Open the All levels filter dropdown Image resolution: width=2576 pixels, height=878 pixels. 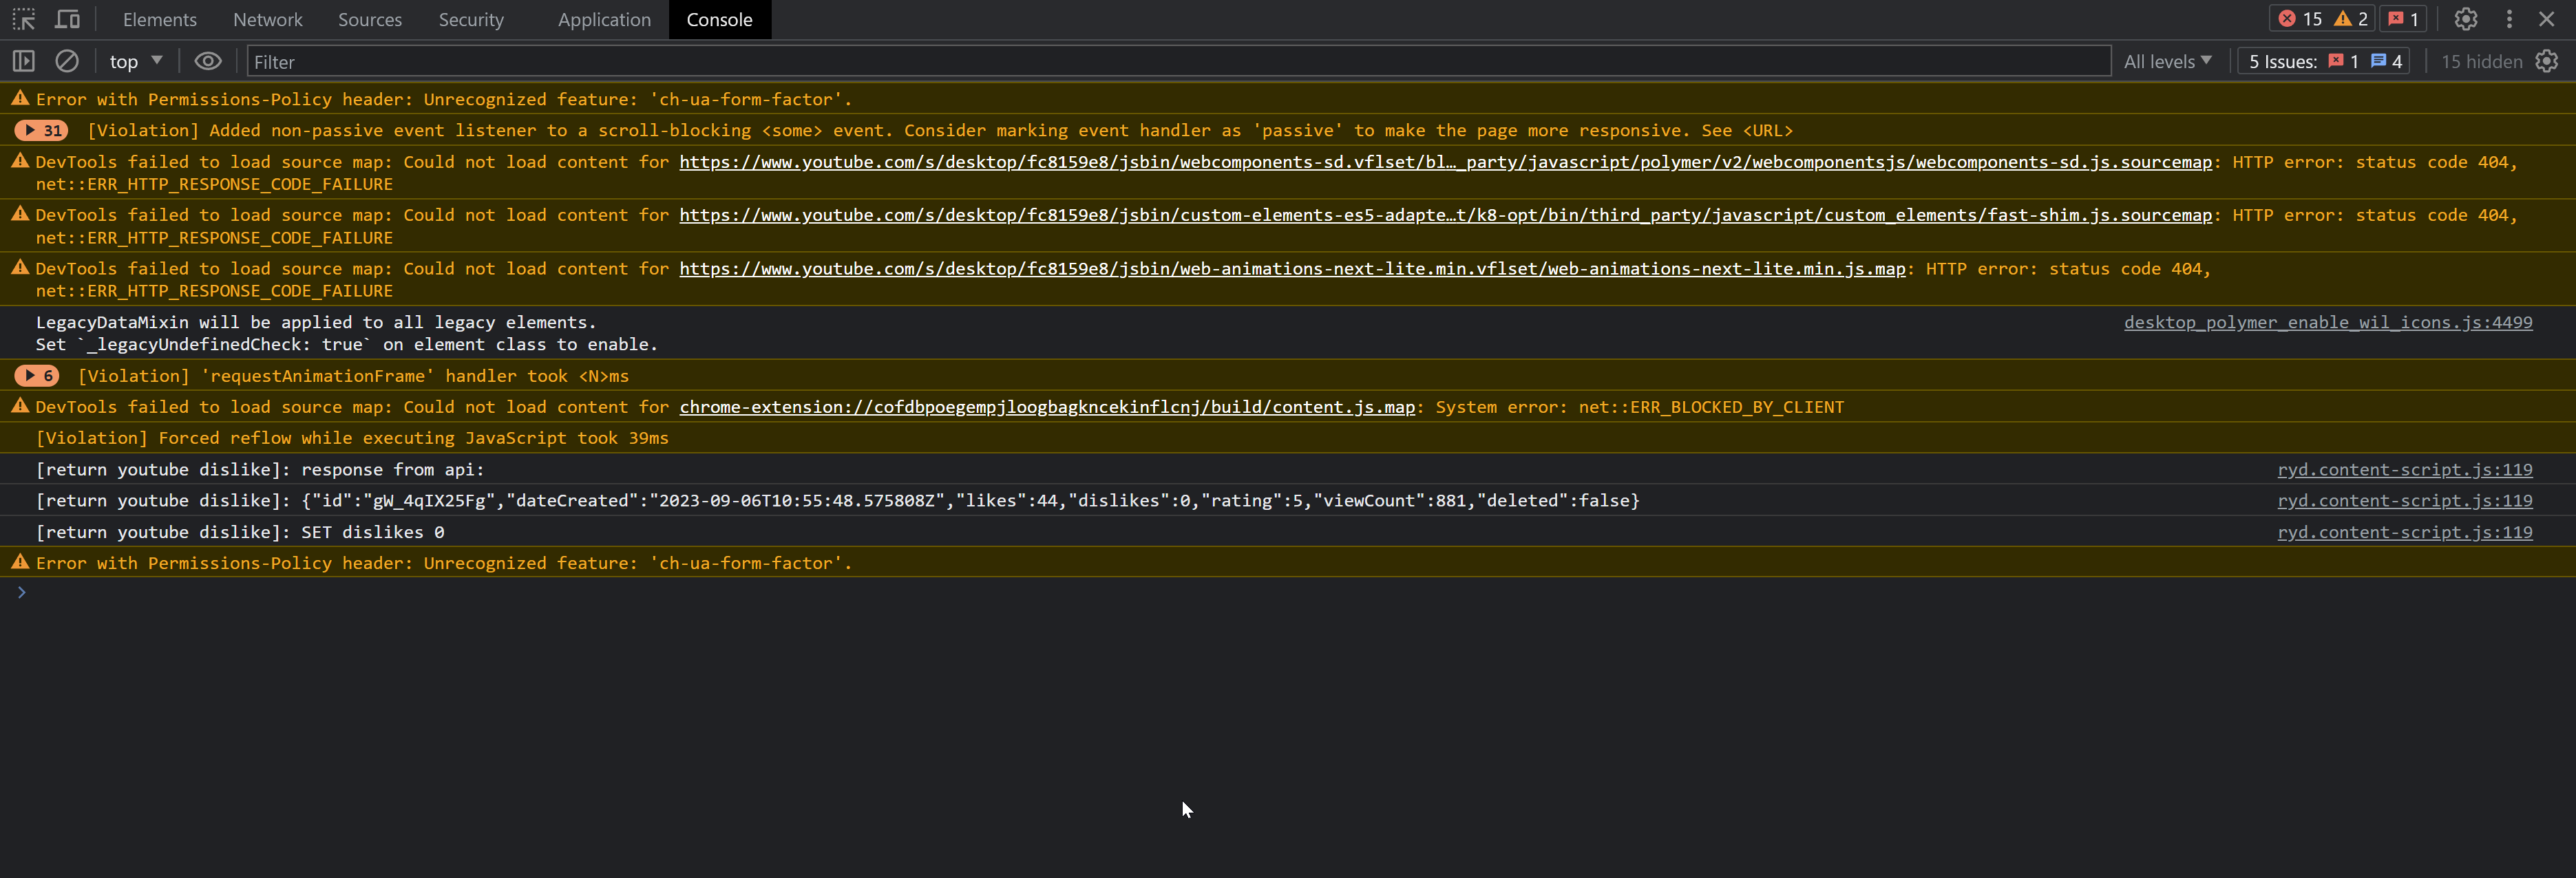[x=2164, y=61]
